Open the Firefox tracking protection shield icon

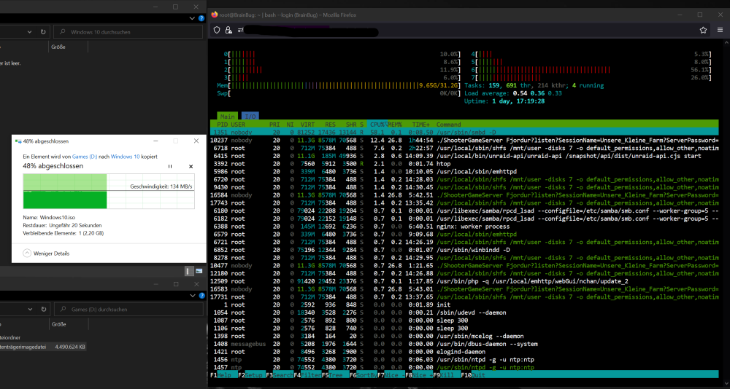(217, 30)
